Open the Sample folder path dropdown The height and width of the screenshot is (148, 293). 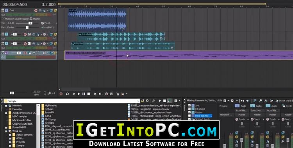click(138, 101)
